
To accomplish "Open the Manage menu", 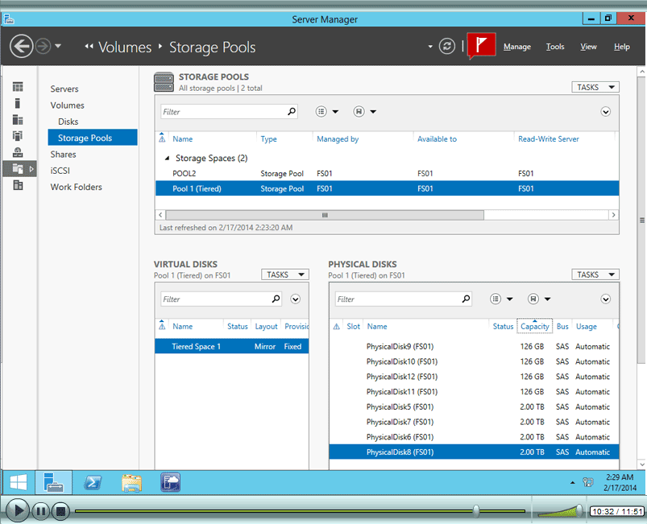I will 517,47.
